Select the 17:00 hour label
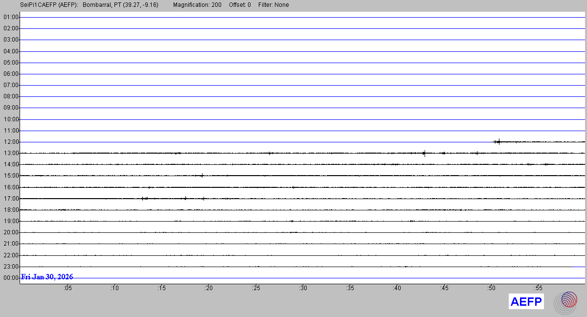Image resolution: width=587 pixels, height=317 pixels. tap(11, 199)
